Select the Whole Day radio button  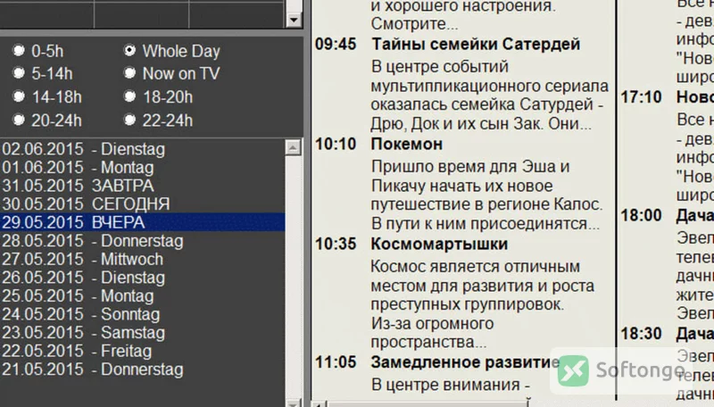[130, 51]
